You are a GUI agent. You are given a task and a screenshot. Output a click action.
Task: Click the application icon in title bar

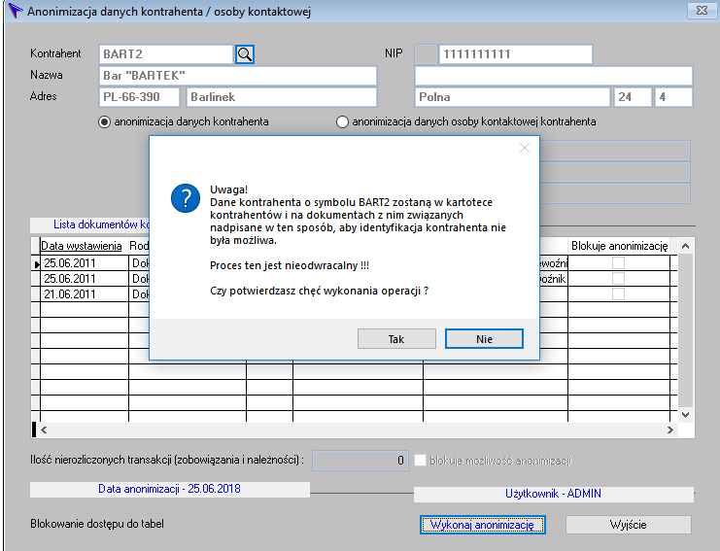[14, 12]
